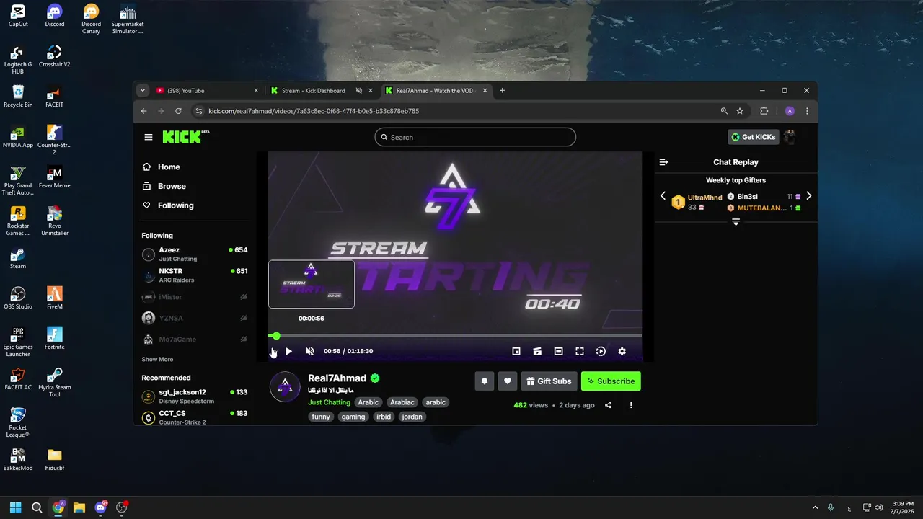
Task: Switch to the YouTube browser tab
Action: tap(206, 91)
